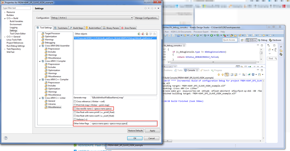Enable Use float with nano printf
The height and width of the screenshot is (151, 290).
coord(75,112)
